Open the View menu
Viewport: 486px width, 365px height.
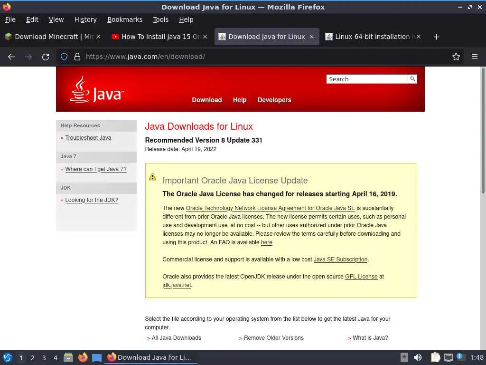[x=56, y=19]
